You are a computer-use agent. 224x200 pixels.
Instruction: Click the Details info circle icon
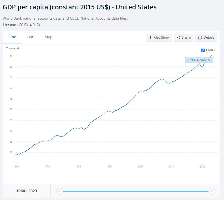(200, 38)
